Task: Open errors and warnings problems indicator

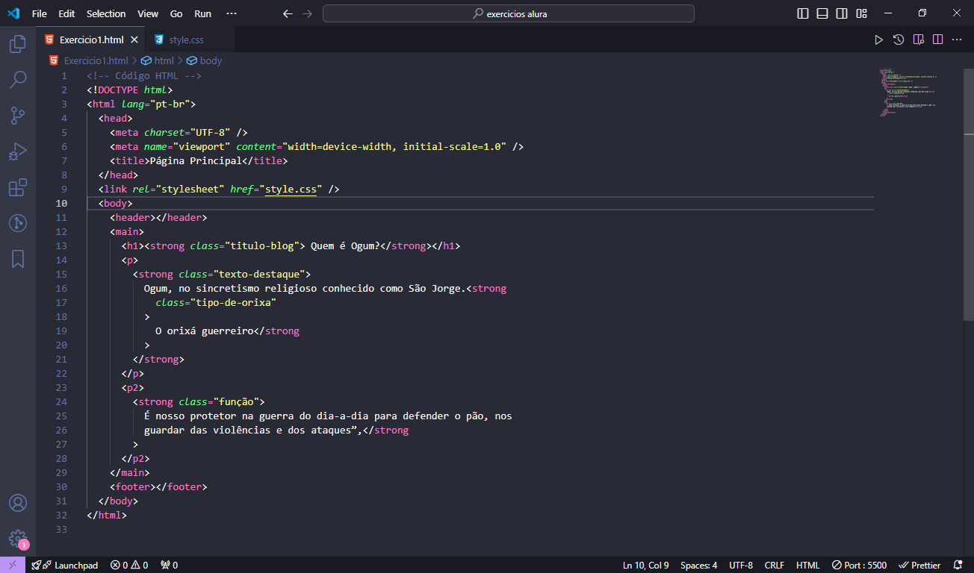Action: (129, 565)
